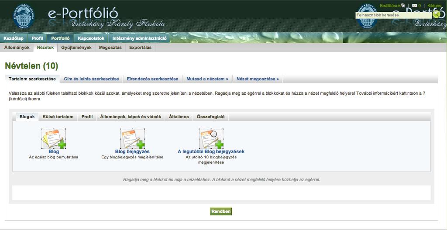Click the Eszterházy Károly college crest logo
Image resolution: width=447 pixels, height=230 pixels.
pyautogui.click(x=24, y=16)
